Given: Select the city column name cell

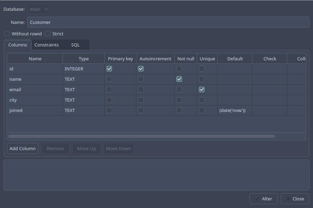Looking at the screenshot, I should pyautogui.click(x=35, y=100).
